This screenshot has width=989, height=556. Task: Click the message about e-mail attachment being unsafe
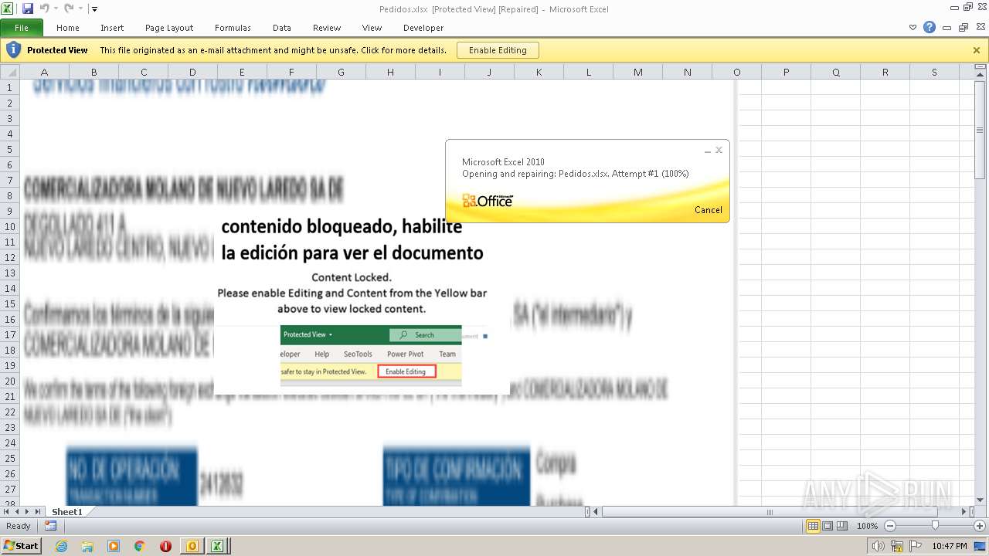pyautogui.click(x=273, y=50)
